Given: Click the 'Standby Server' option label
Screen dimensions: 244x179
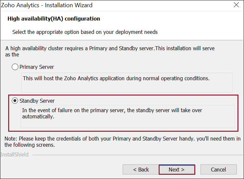Looking at the screenshot, I should (x=37, y=101).
